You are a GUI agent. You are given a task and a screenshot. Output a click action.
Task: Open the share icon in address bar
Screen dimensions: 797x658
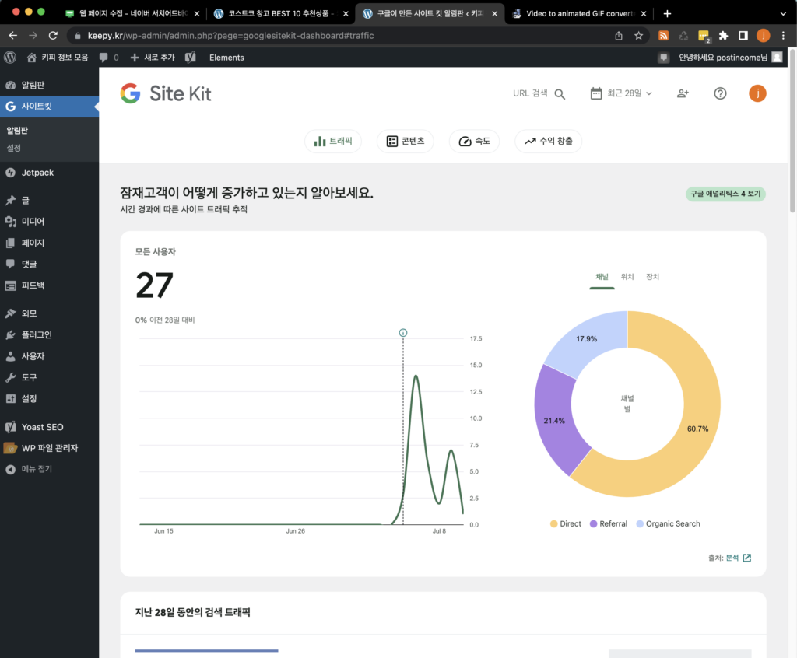pyautogui.click(x=619, y=36)
